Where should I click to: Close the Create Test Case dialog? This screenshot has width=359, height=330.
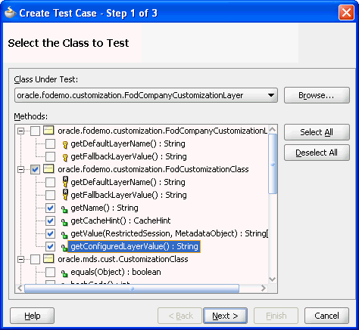click(x=346, y=12)
